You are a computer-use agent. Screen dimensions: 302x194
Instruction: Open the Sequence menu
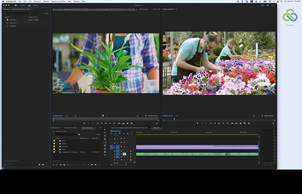coord(37,2)
